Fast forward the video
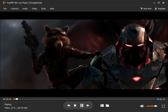 pos(88,106)
